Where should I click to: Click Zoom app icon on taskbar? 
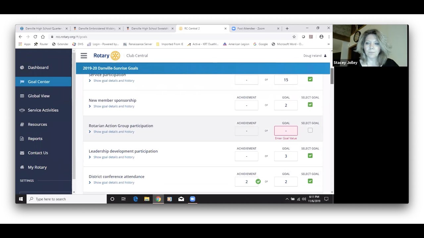[192, 199]
